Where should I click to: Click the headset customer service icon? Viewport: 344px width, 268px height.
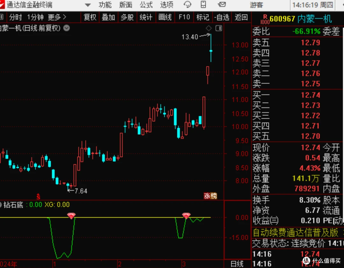[x=188, y=5]
